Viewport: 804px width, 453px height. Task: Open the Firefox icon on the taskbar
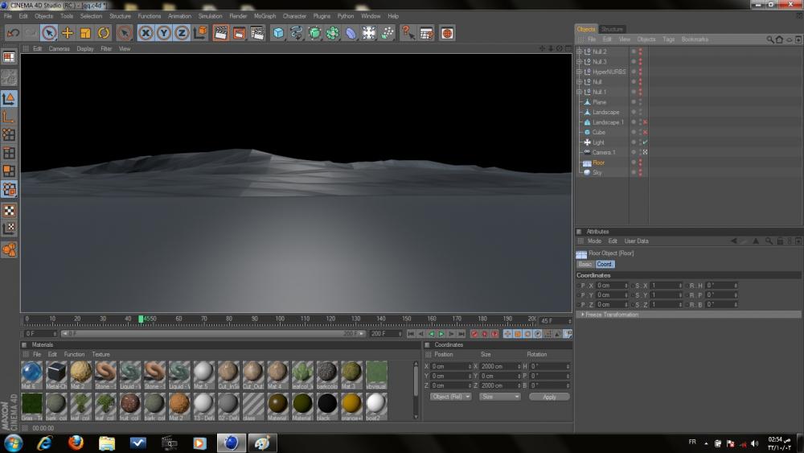tap(76, 443)
